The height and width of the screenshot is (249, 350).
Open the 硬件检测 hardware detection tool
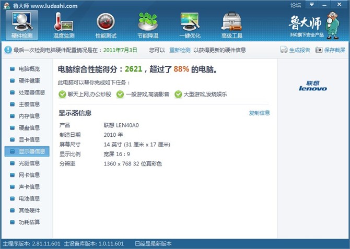click(x=22, y=25)
